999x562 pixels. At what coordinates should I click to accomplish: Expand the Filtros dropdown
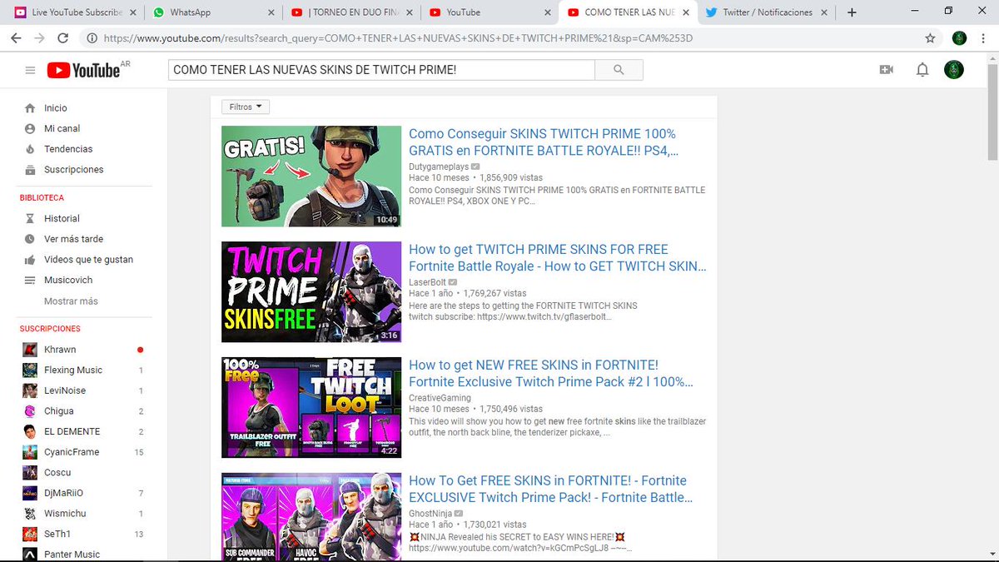(x=246, y=107)
